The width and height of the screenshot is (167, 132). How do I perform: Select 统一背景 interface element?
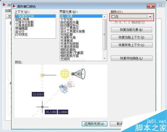81,16
